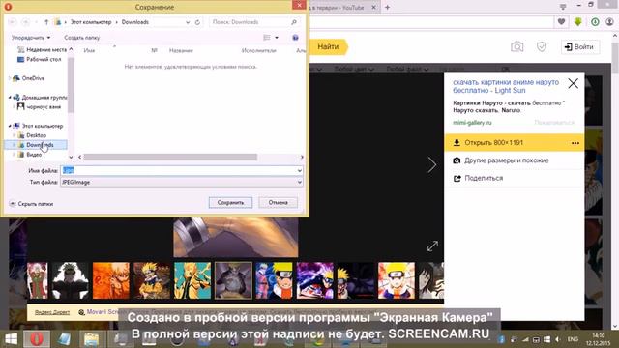Close the image preview panel with X
The width and height of the screenshot is (619, 348).
coord(573,83)
